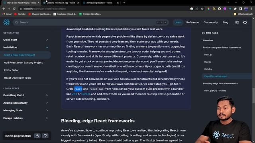The height and width of the screenshot is (143, 255).
Task: Click the search magnifier icon
Action: 17,22
